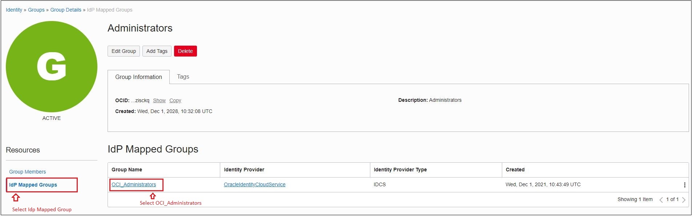Click the Edit Group button
Viewport: 693px width, 217px height.
(124, 51)
